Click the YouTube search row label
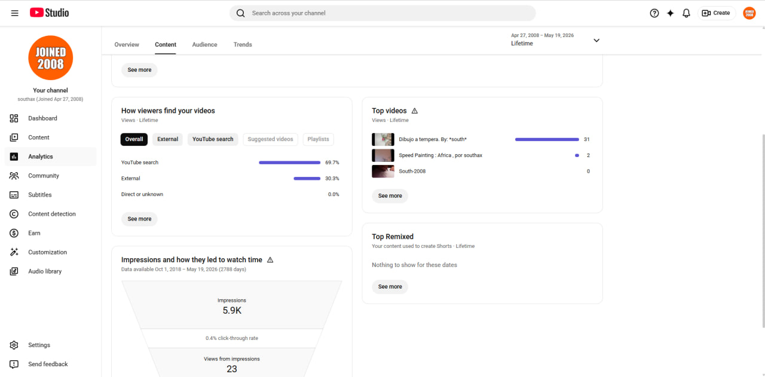This screenshot has height=377, width=765. click(x=140, y=163)
